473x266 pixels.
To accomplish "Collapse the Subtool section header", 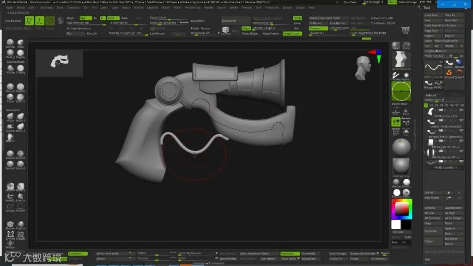I will (431, 95).
